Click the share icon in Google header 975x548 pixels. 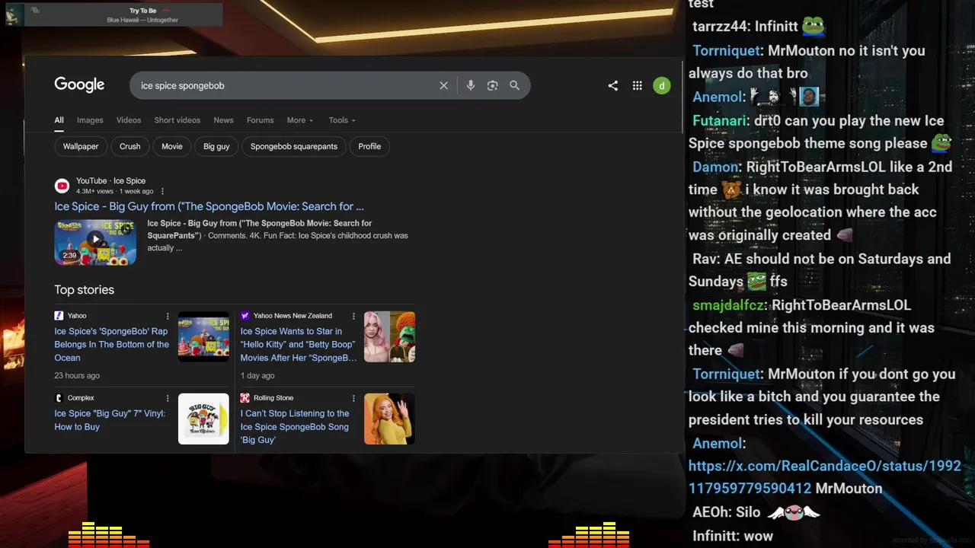click(613, 85)
